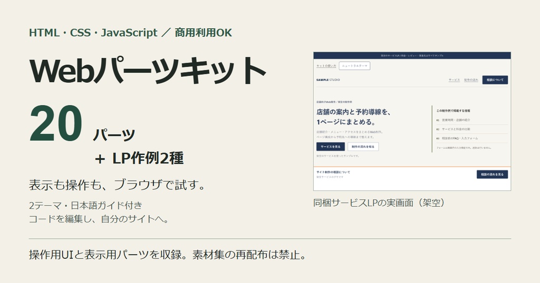Viewport: 540px width, 283px height.
Task: Select the 相談前のFAQ・入力フォーム list row
Action: click(x=472, y=138)
